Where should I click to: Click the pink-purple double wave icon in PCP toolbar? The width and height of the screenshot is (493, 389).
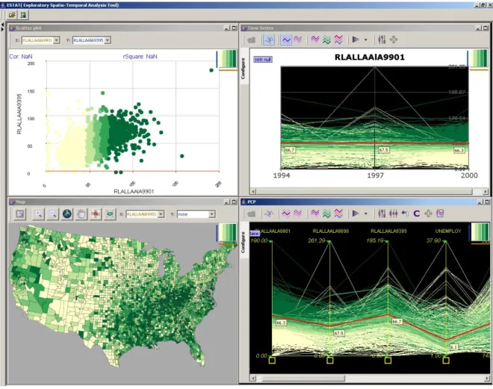tap(315, 214)
